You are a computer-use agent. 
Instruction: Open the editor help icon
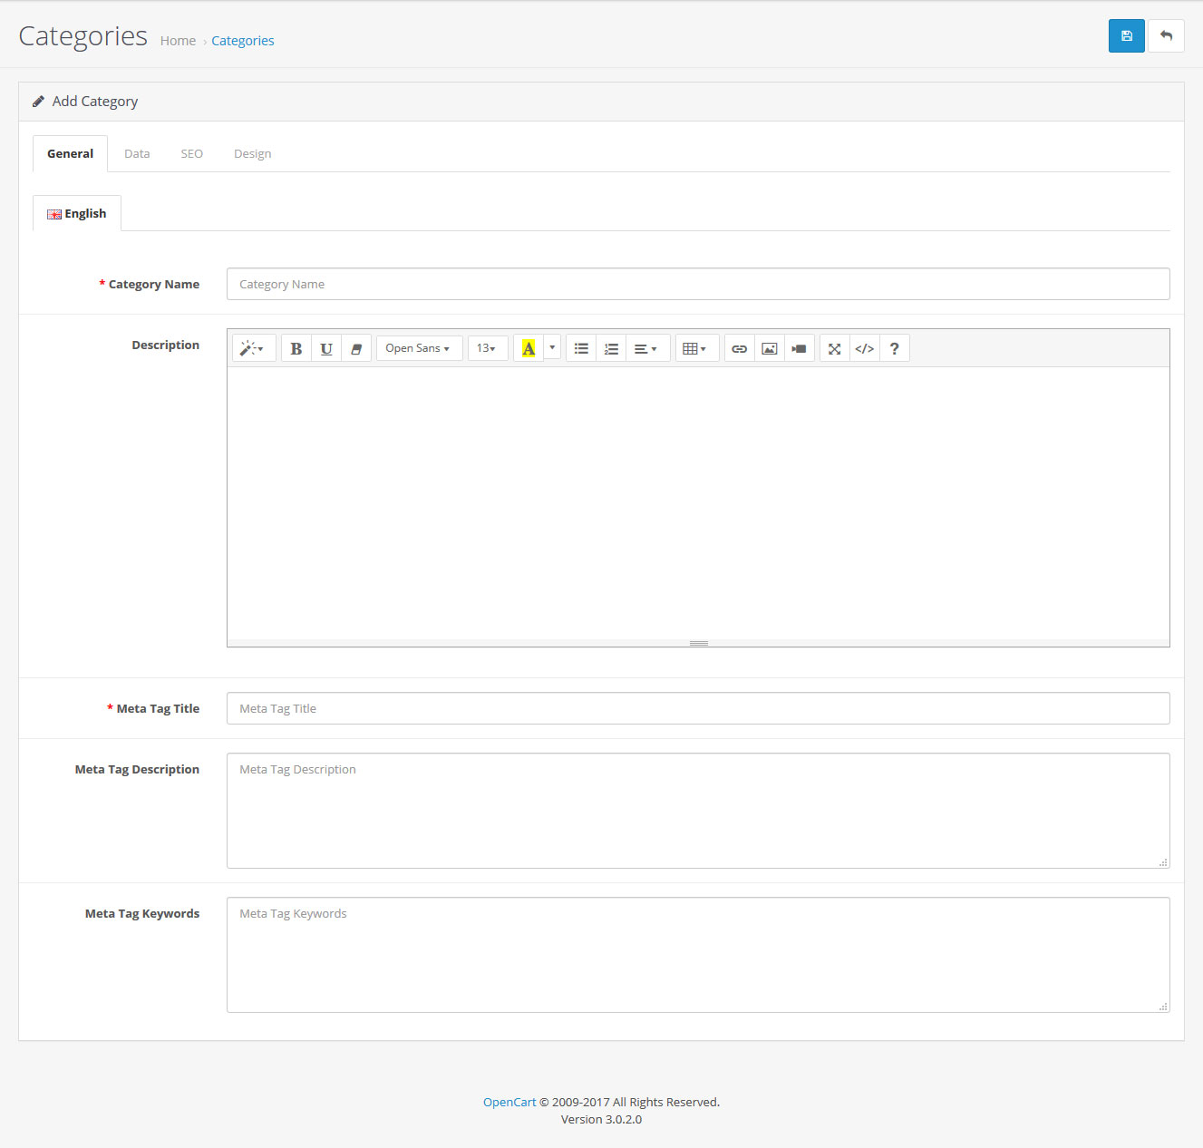[895, 348]
